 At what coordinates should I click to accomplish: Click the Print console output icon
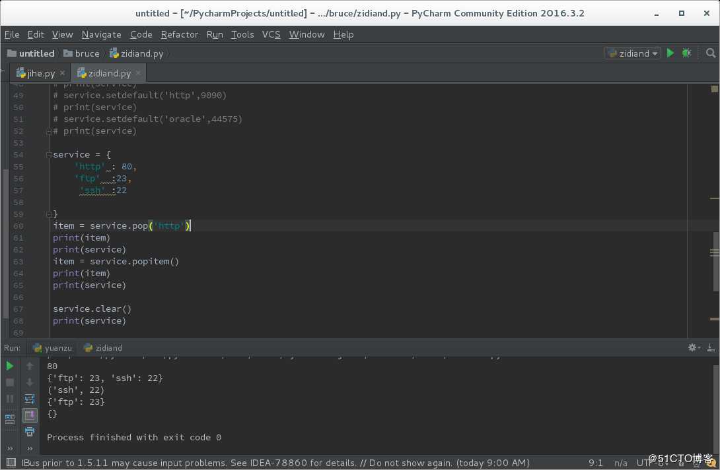pyautogui.click(x=30, y=432)
